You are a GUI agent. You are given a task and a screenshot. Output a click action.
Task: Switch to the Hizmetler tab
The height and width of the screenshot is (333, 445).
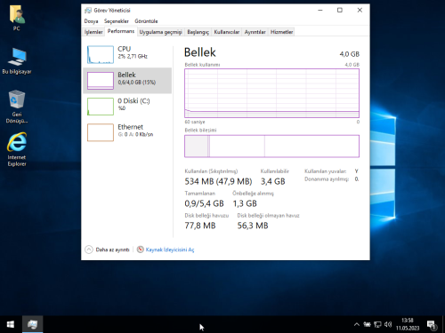point(281,32)
